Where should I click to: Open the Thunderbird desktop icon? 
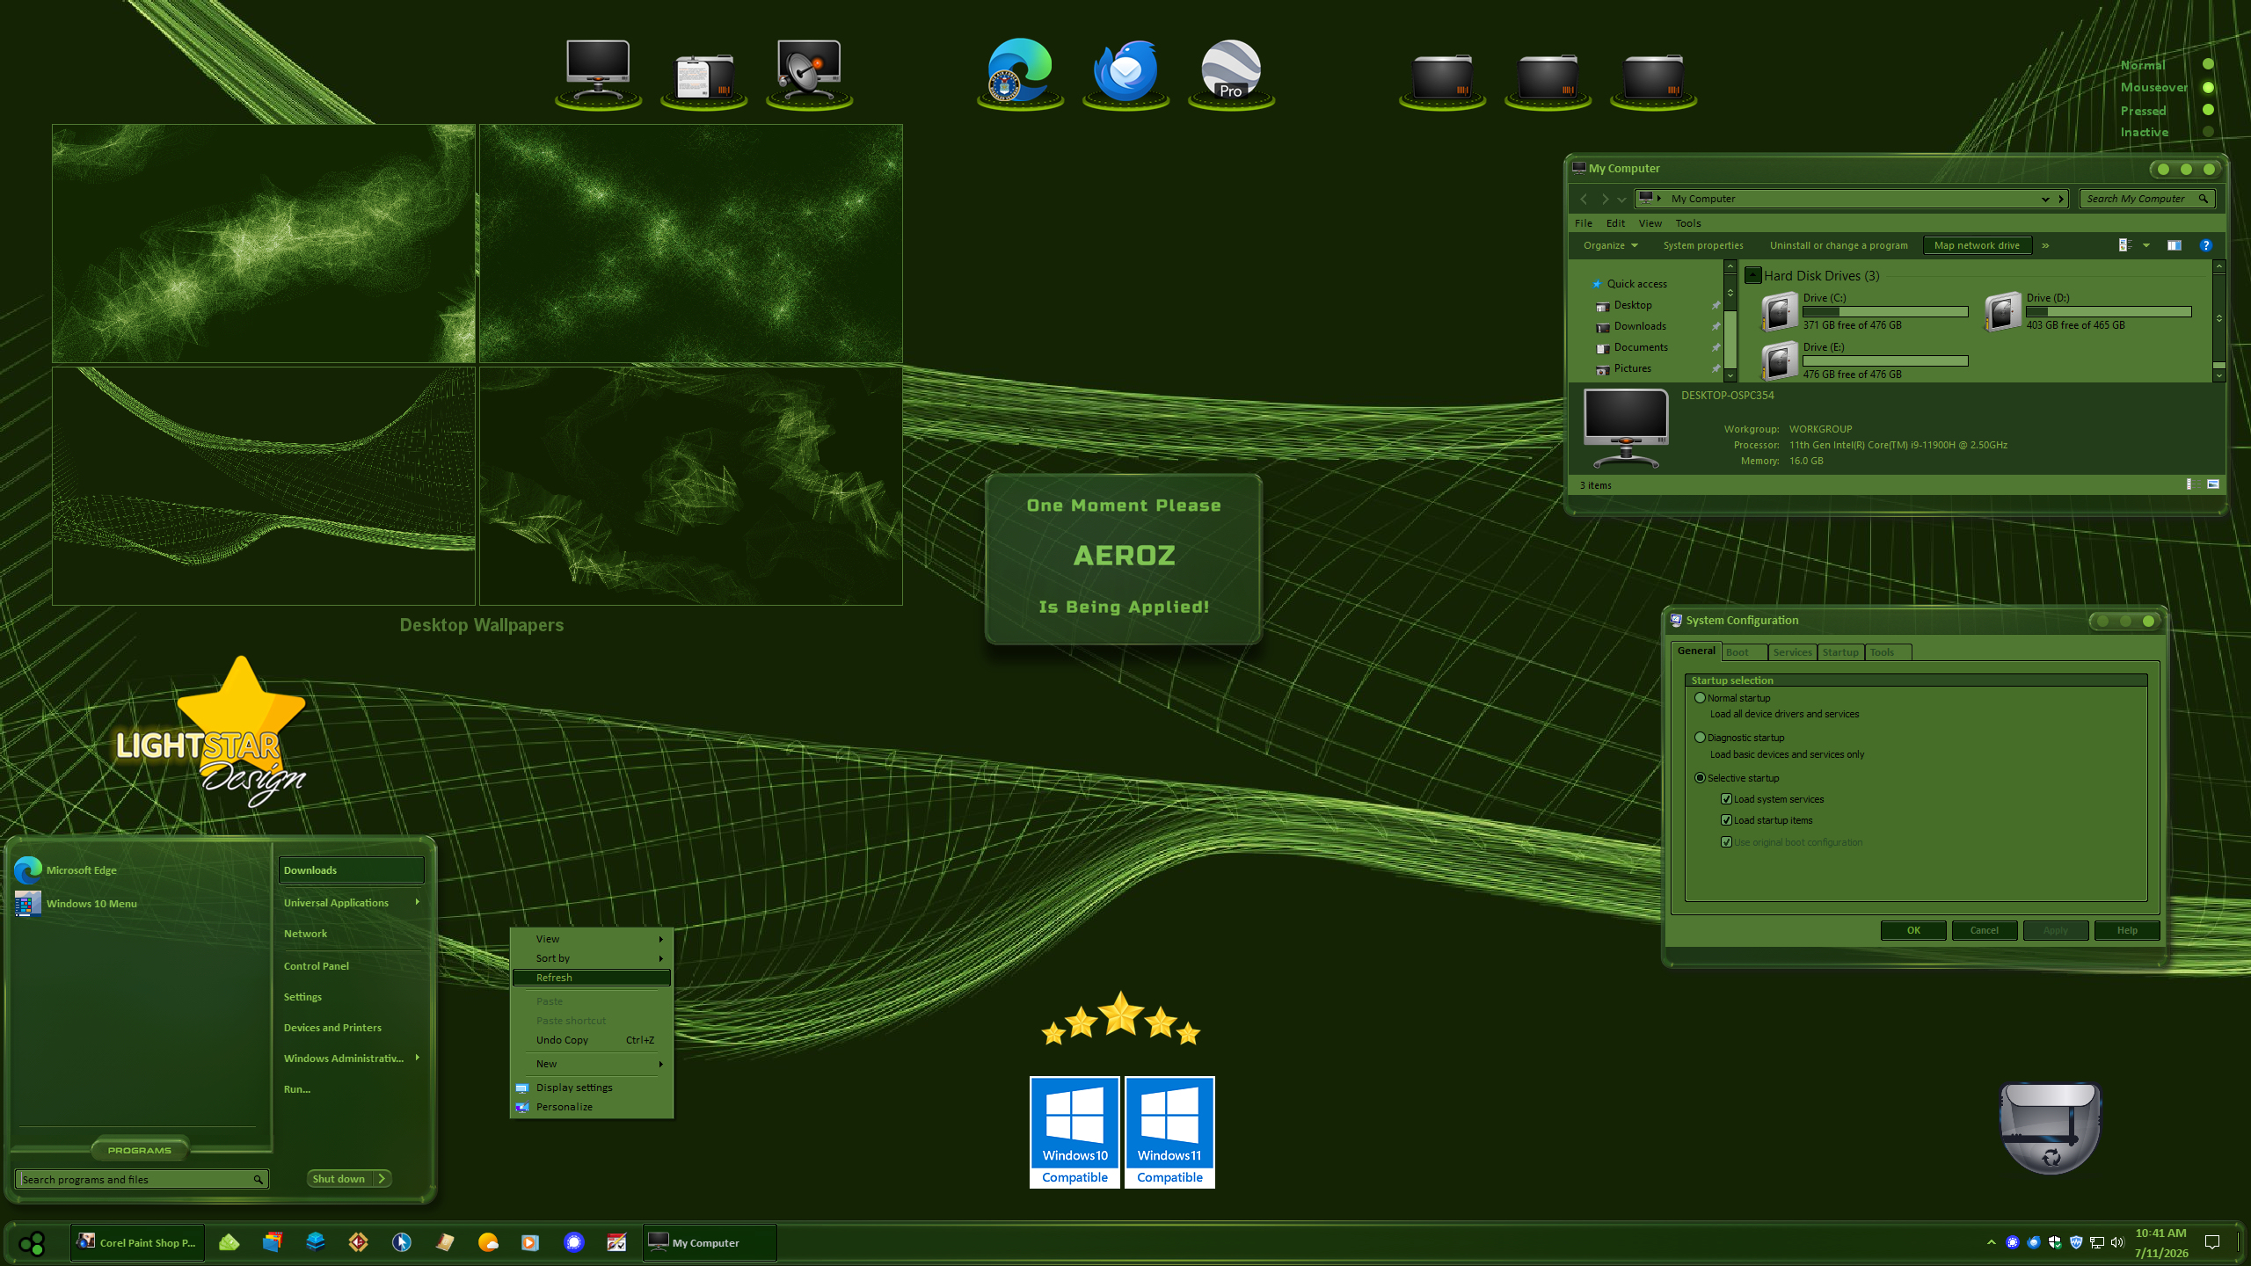(x=1125, y=70)
